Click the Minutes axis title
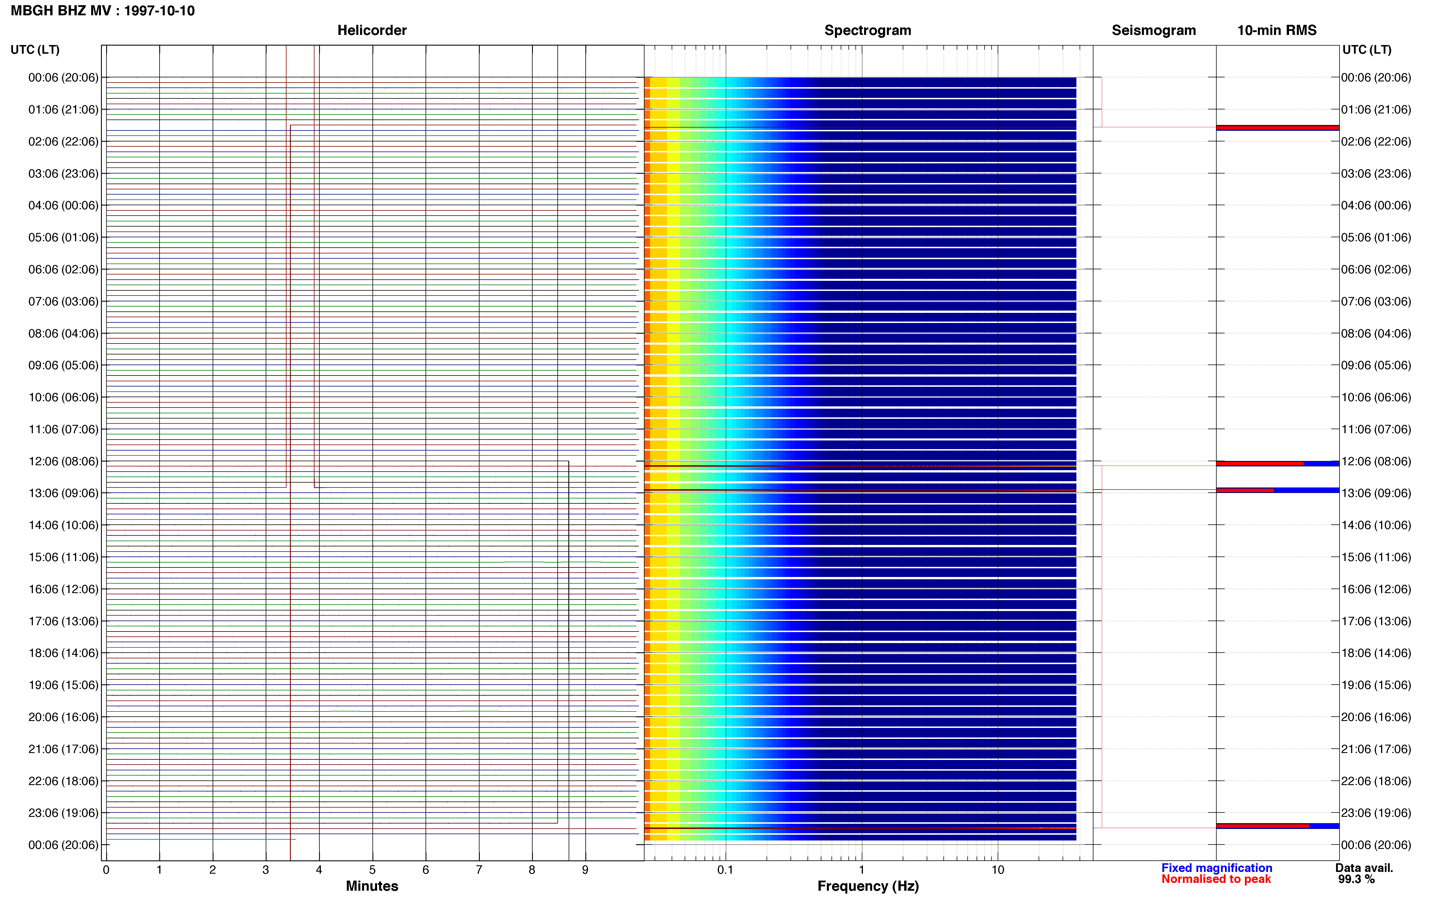 (x=372, y=886)
